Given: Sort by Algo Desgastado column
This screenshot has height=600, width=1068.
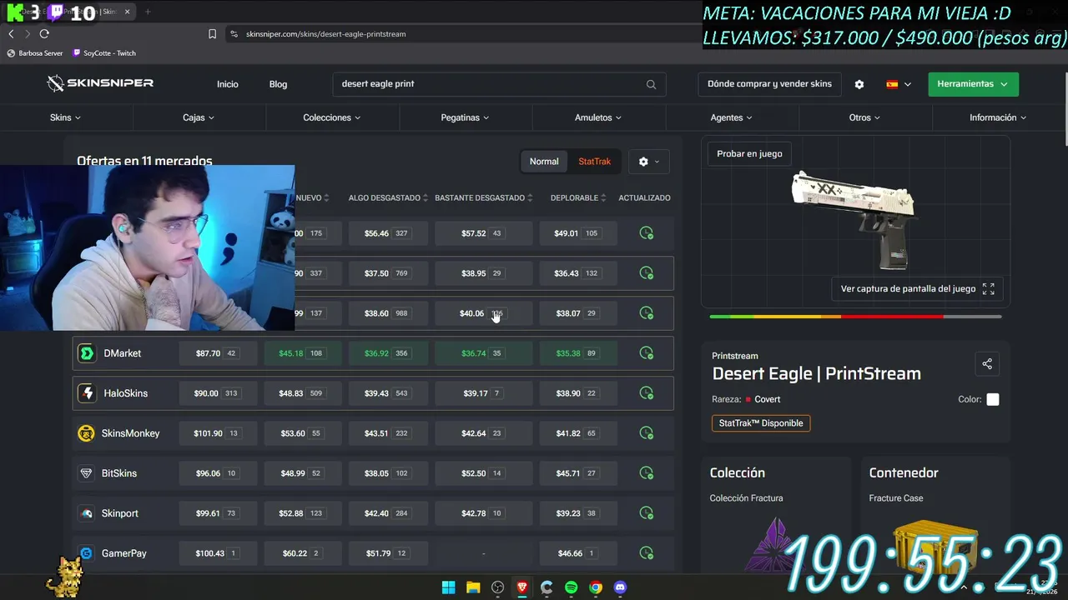Looking at the screenshot, I should 388,198.
